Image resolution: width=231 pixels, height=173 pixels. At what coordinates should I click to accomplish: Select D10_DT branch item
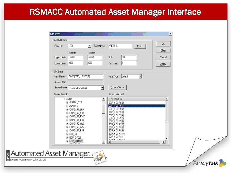click(73, 134)
